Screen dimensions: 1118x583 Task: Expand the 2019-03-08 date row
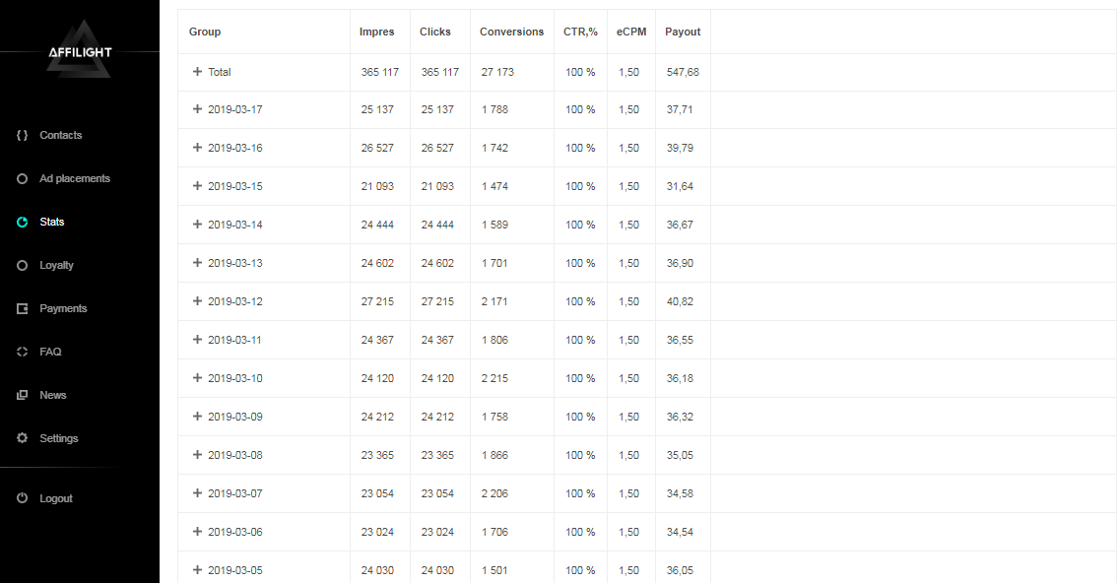click(197, 455)
